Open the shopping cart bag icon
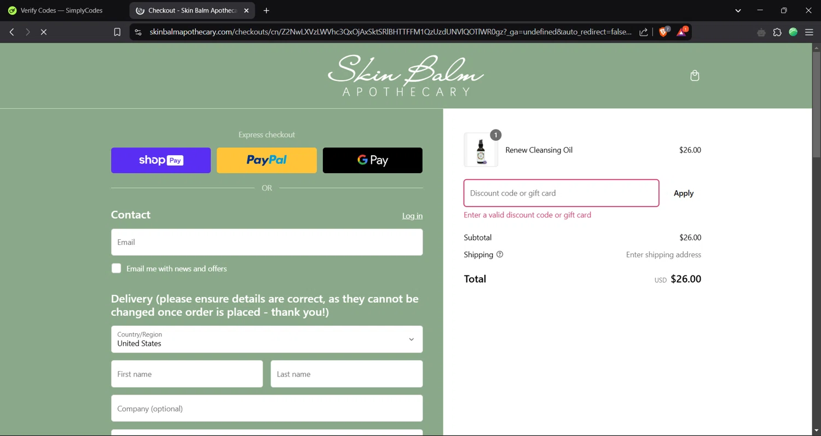The image size is (821, 436). click(x=695, y=75)
